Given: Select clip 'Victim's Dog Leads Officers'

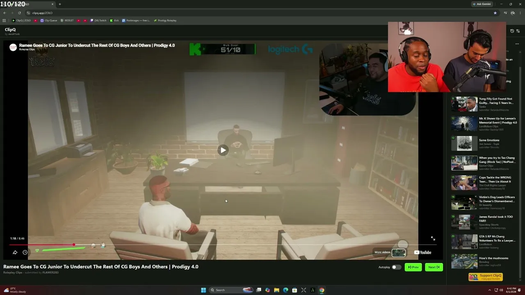Looking at the screenshot, I should [484, 202].
